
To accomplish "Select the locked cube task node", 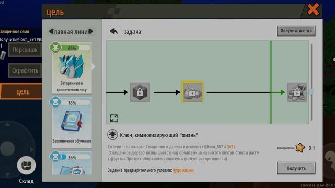I will 140,92.
